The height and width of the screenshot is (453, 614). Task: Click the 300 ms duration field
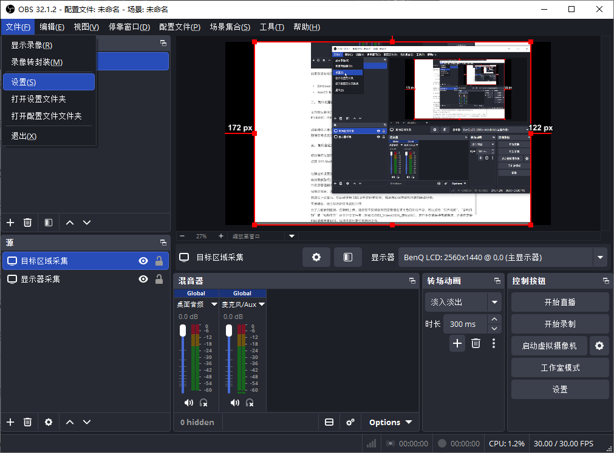[465, 324]
